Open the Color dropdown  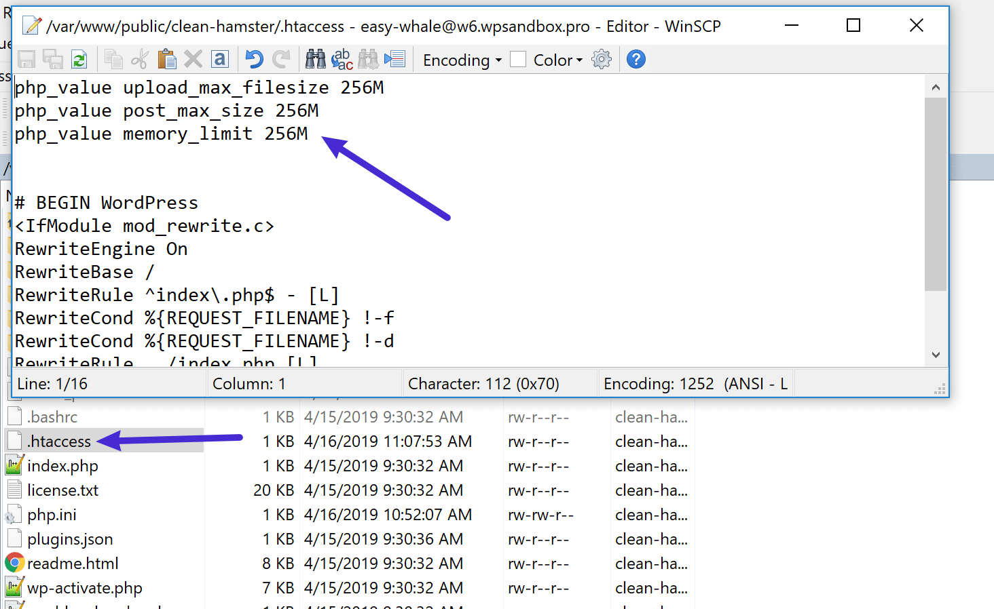coord(551,60)
